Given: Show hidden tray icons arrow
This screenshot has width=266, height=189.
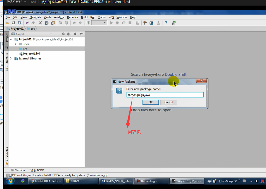Looking at the screenshot, I should coord(251,181).
